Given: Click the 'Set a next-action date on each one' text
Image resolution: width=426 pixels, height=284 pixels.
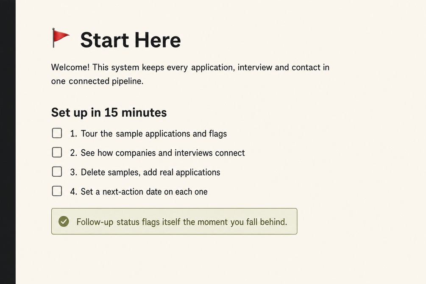Looking at the screenshot, I should [144, 192].
